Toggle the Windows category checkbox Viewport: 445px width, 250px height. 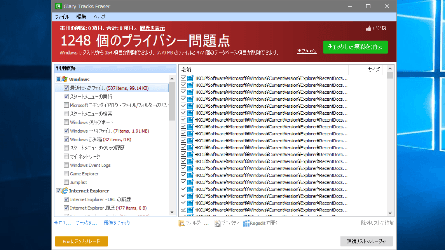pyautogui.click(x=58, y=79)
